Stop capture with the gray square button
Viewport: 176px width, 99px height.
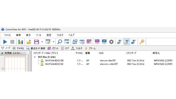[x=12, y=42]
